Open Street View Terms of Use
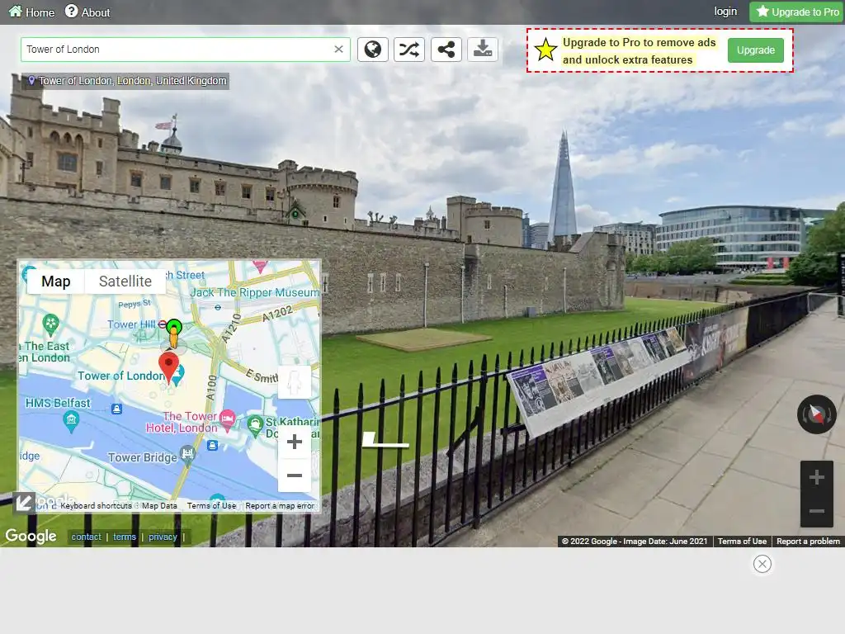This screenshot has height=634, width=845. pos(742,542)
